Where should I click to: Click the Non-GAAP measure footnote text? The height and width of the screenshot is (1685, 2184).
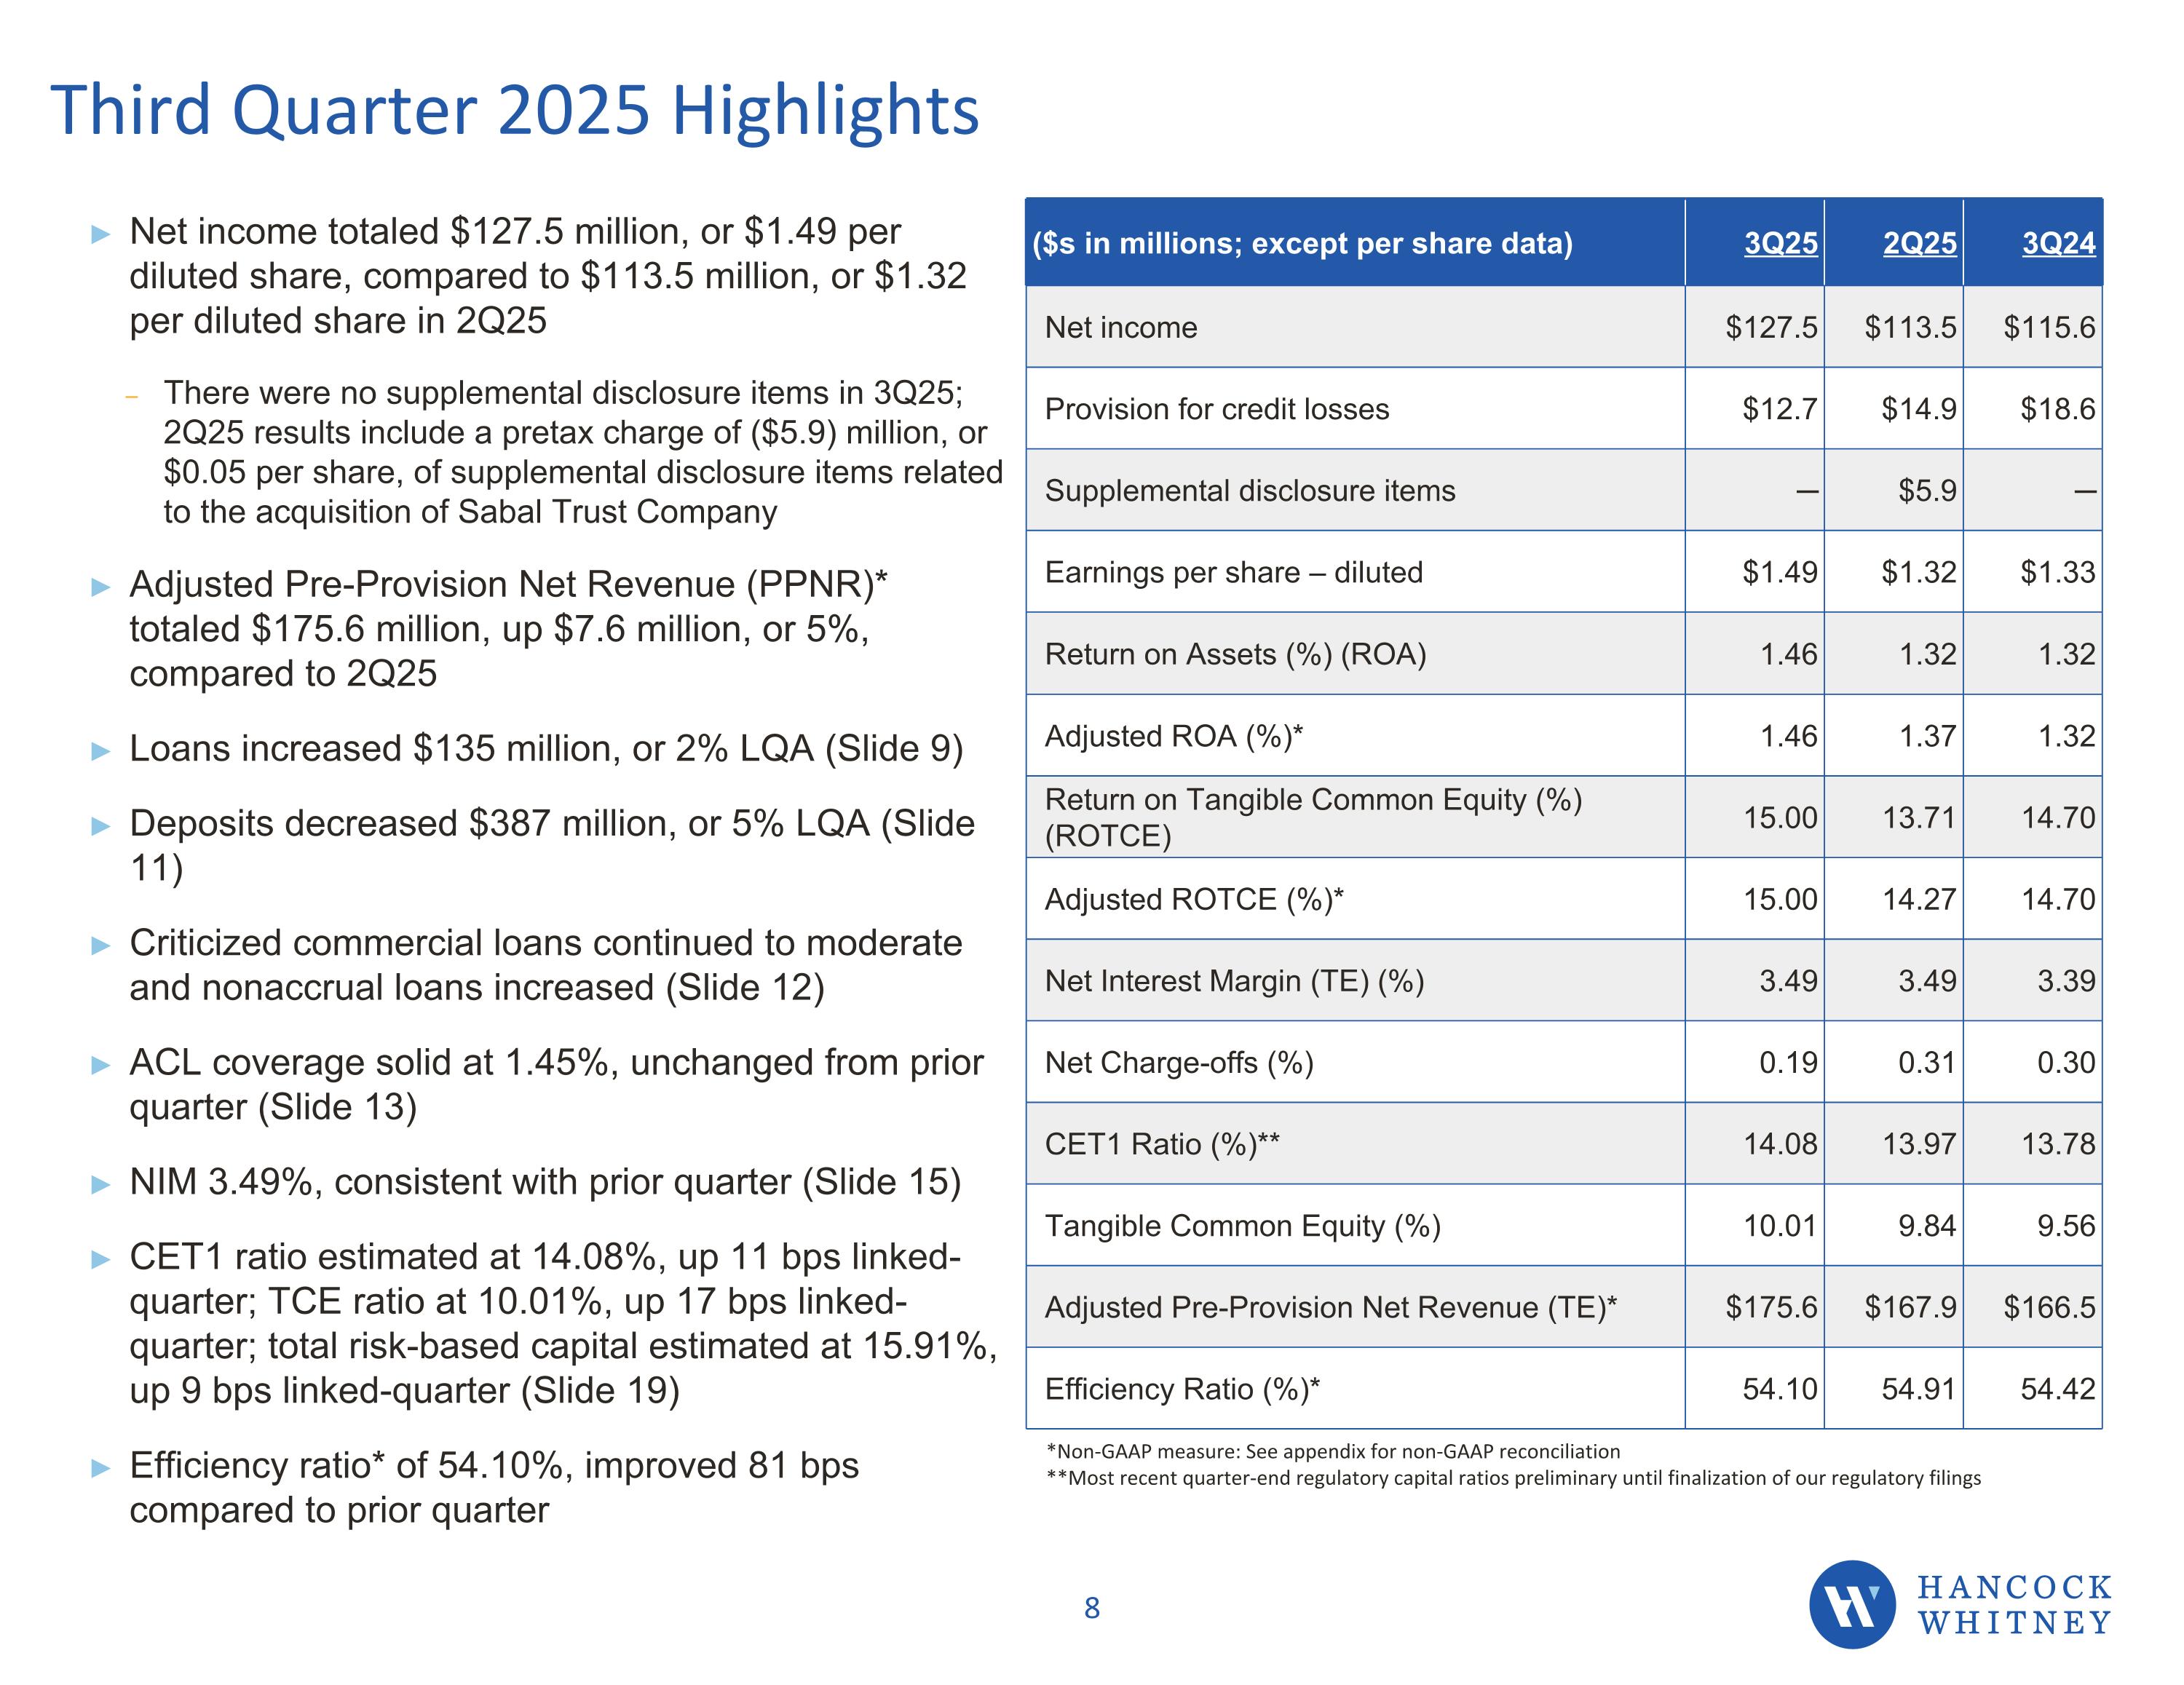[1332, 1451]
